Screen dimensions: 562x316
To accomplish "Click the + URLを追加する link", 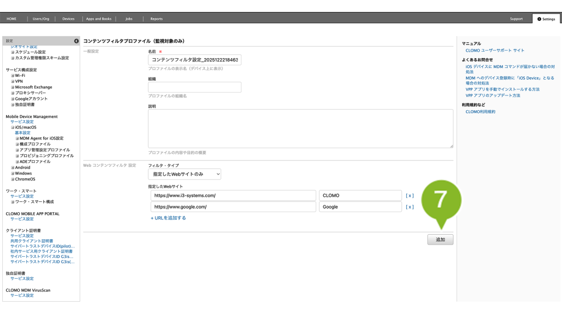I will pyautogui.click(x=168, y=218).
